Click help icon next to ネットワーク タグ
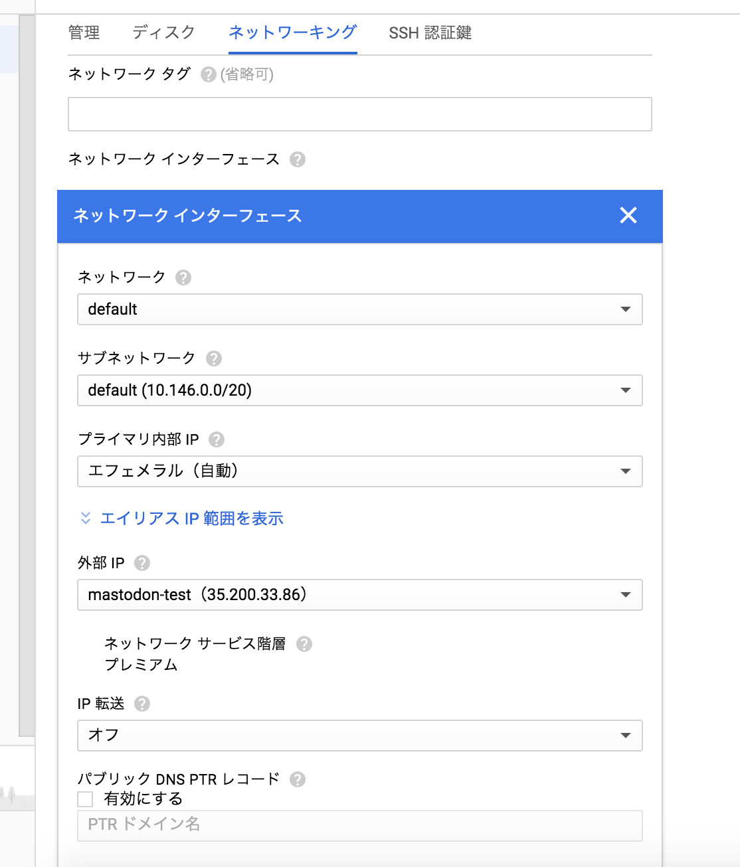 pos(209,74)
